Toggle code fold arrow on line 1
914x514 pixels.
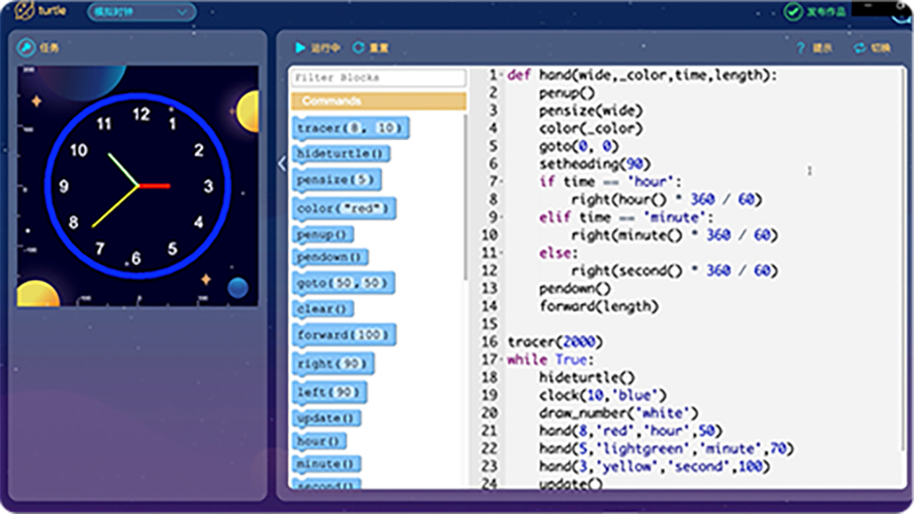pos(502,75)
